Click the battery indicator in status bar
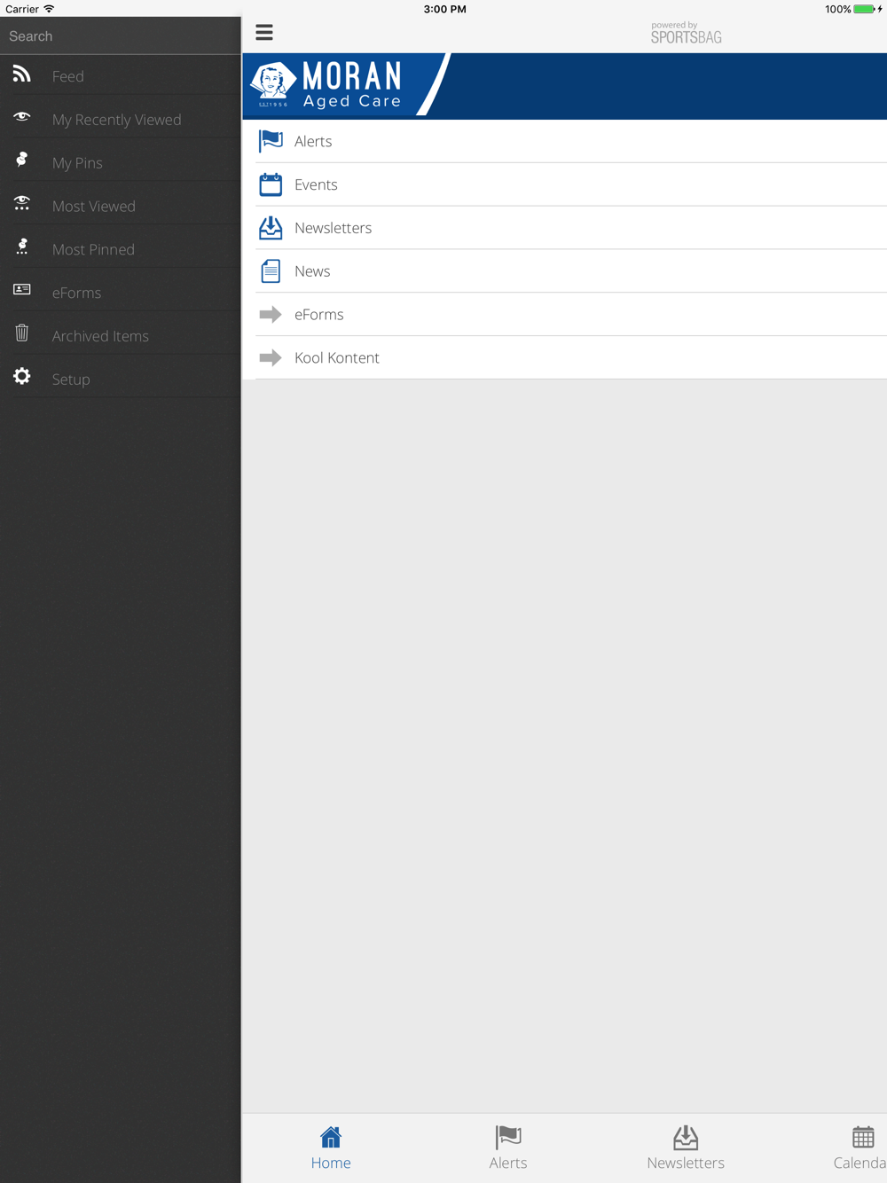This screenshot has height=1183, width=887. point(864,9)
